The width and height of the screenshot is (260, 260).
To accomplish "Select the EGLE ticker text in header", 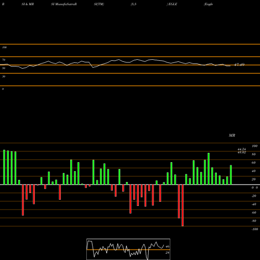I will click(173, 4).
